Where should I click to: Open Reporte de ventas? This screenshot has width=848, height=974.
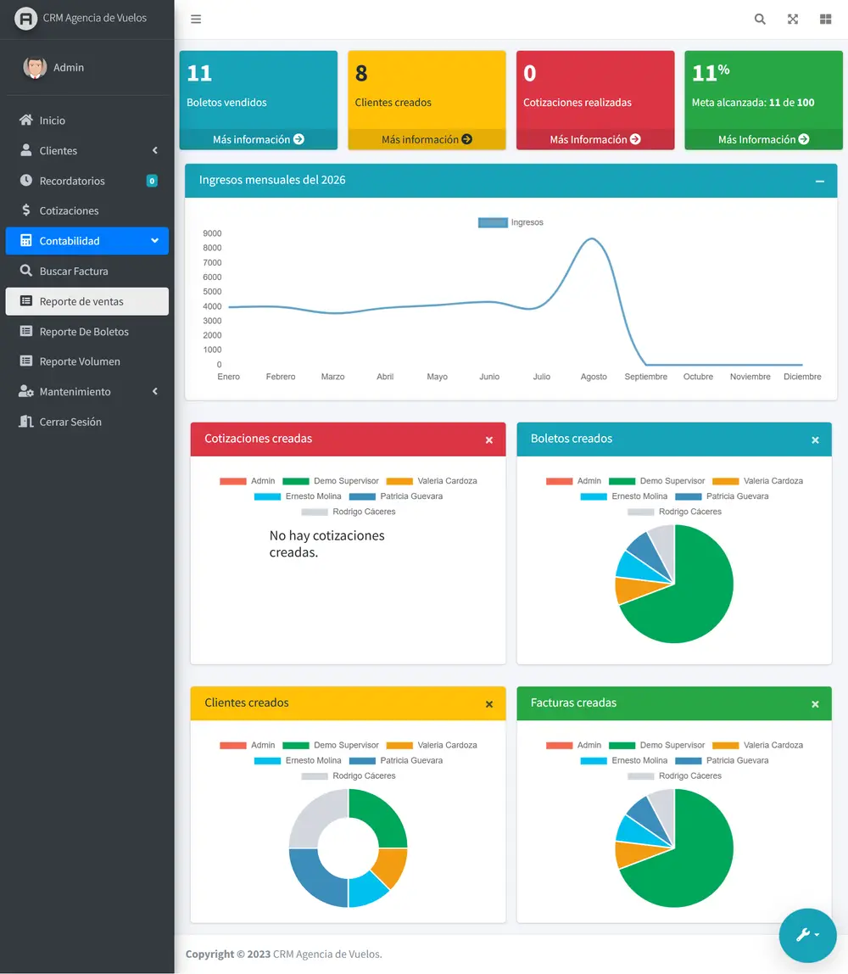pos(86,301)
